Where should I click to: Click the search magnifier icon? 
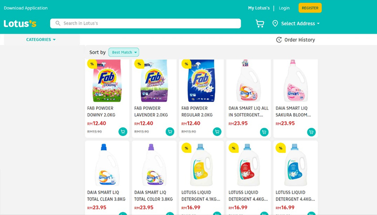58,23
